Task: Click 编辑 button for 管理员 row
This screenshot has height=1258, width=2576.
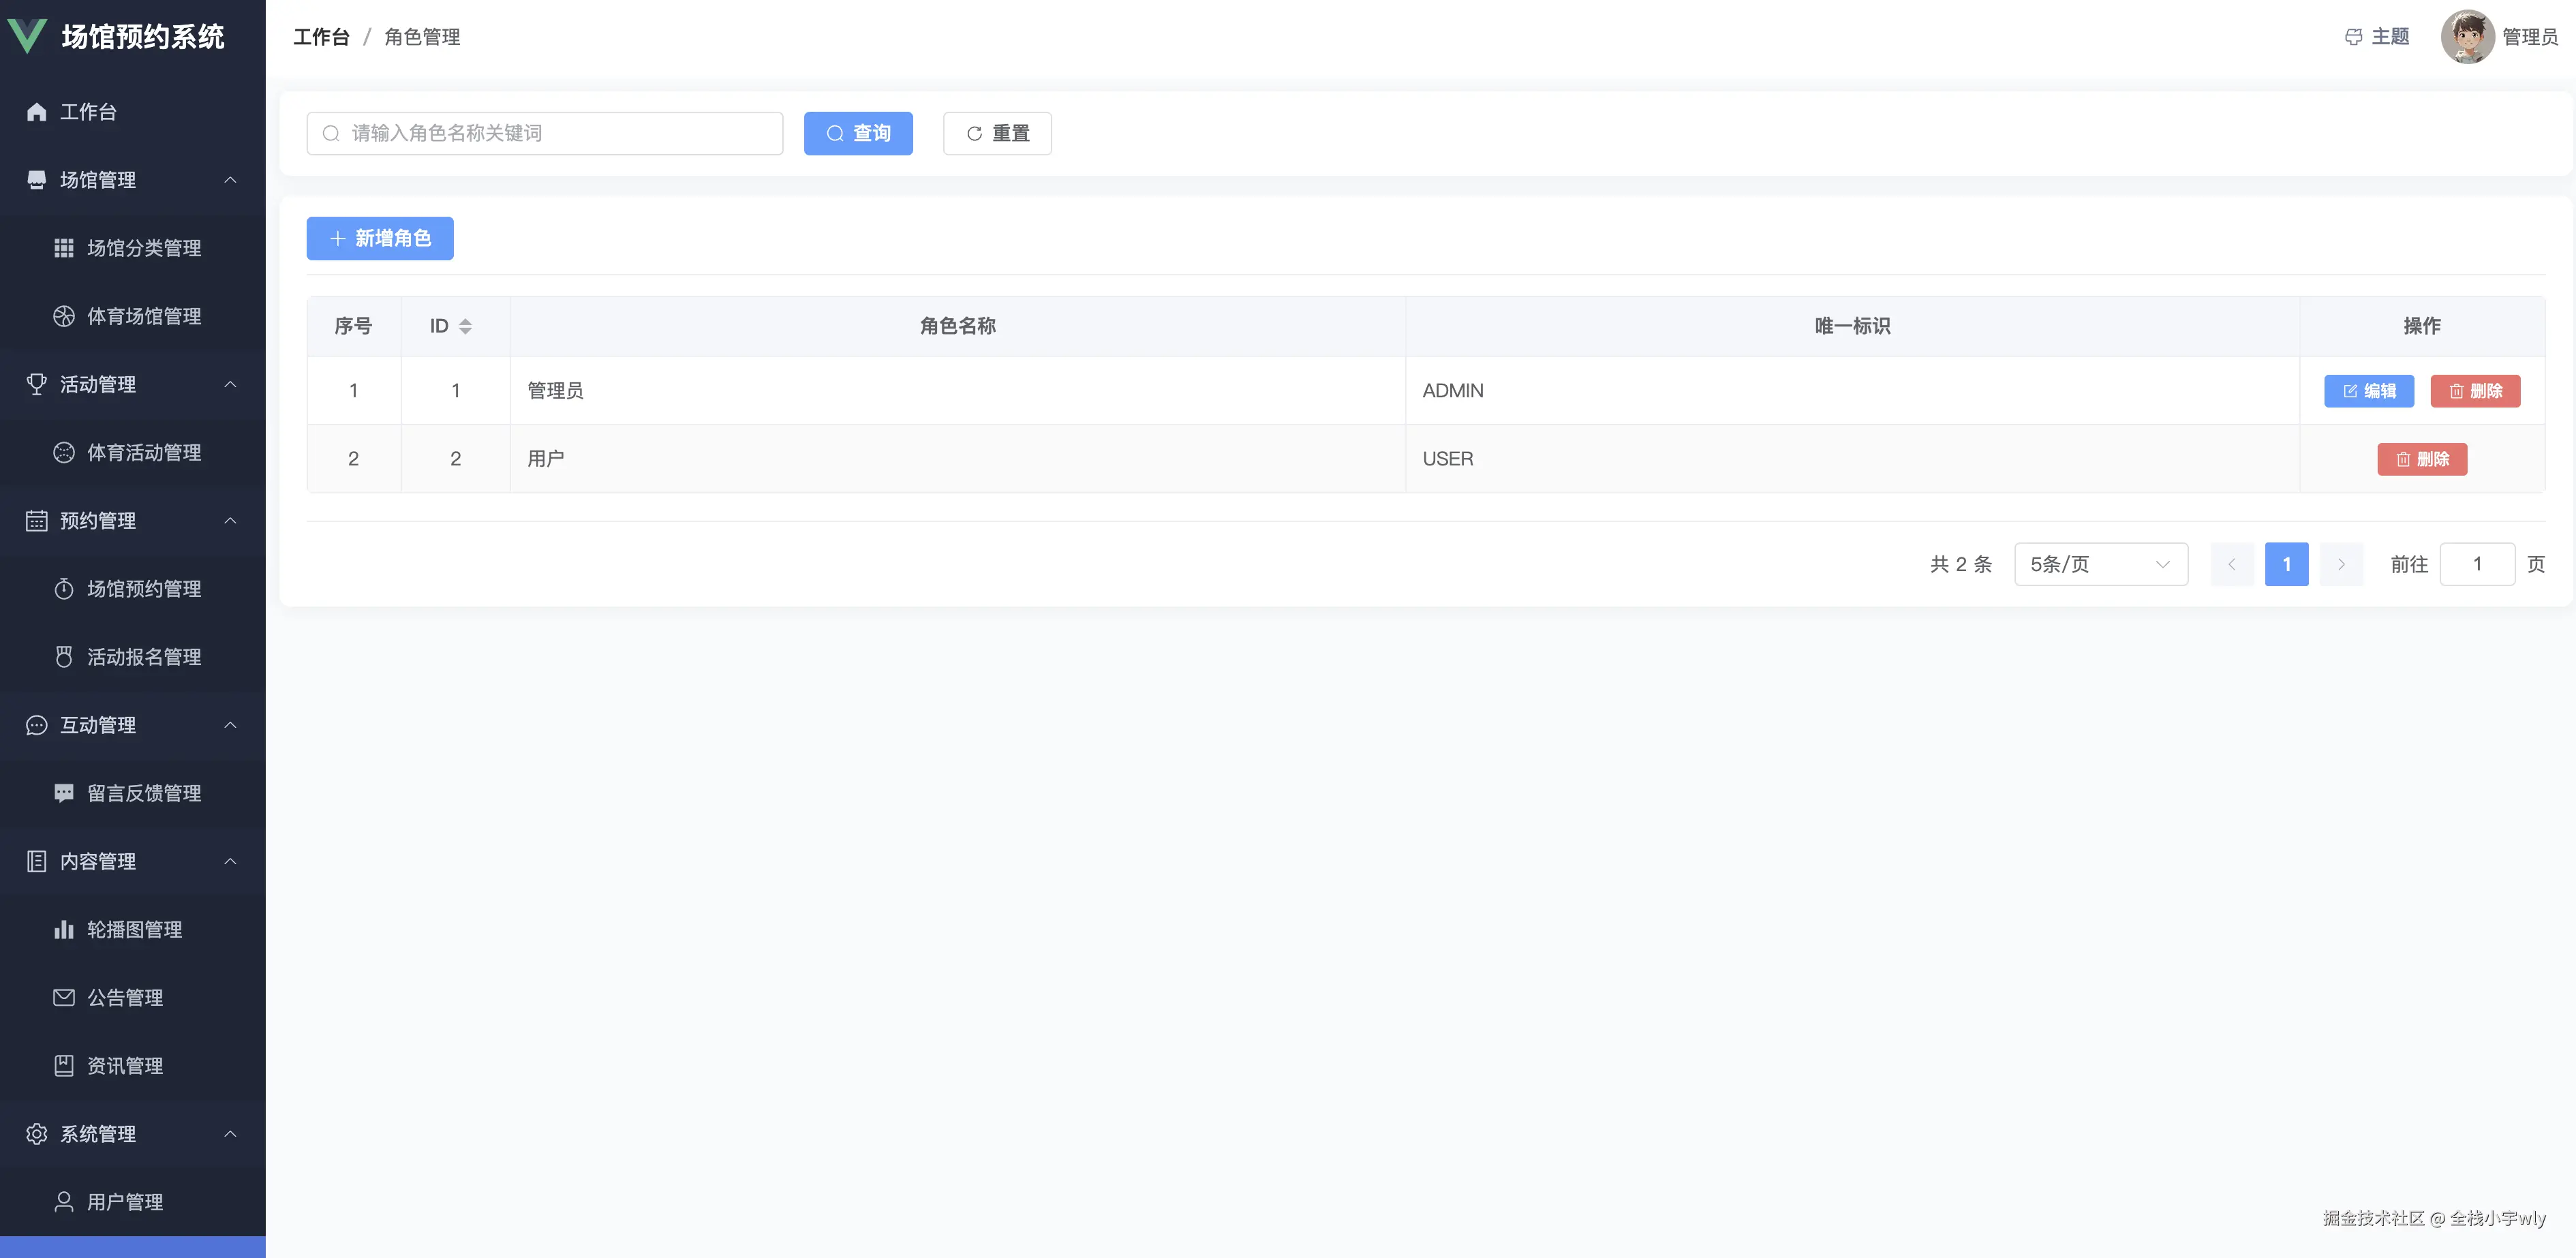Action: [2368, 391]
